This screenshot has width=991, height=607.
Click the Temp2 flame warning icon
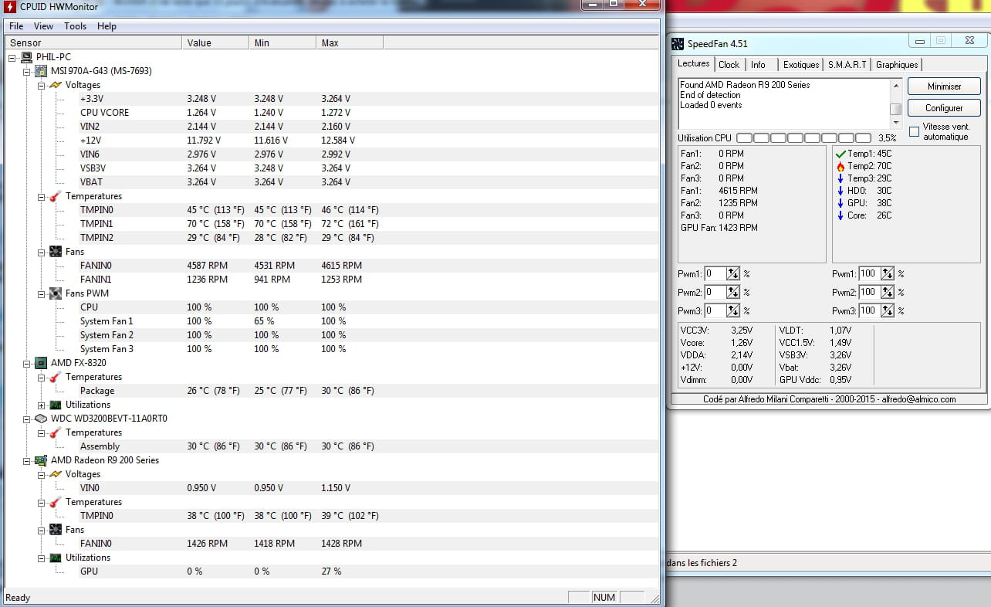[840, 166]
